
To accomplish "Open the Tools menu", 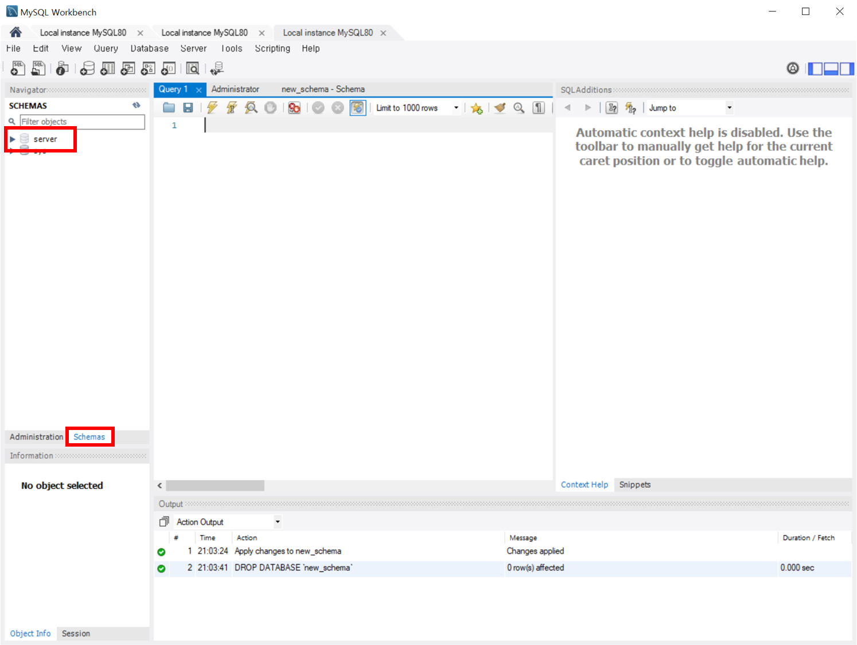I will [232, 49].
